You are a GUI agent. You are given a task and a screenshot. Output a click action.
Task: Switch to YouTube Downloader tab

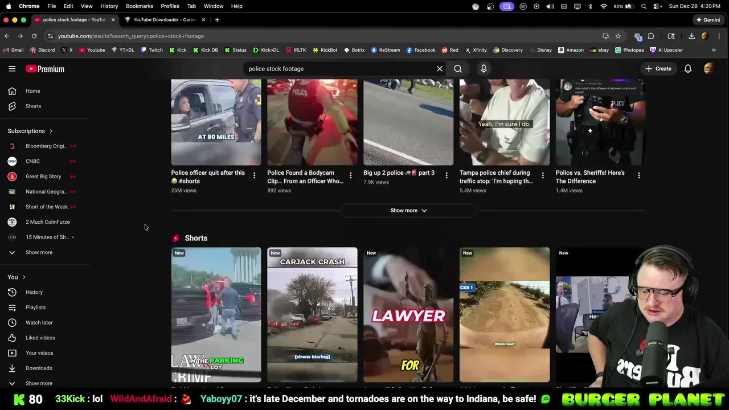[165, 20]
